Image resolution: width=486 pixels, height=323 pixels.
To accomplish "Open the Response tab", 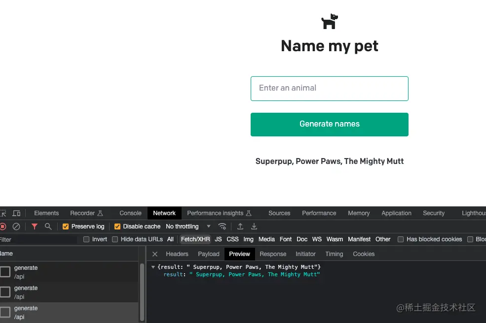I will (x=273, y=254).
